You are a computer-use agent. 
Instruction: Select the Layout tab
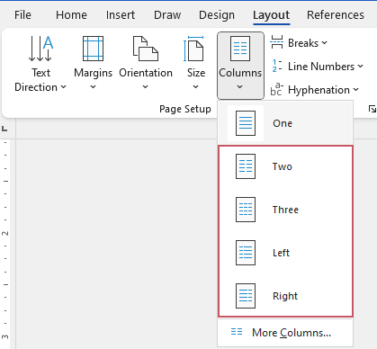click(271, 15)
